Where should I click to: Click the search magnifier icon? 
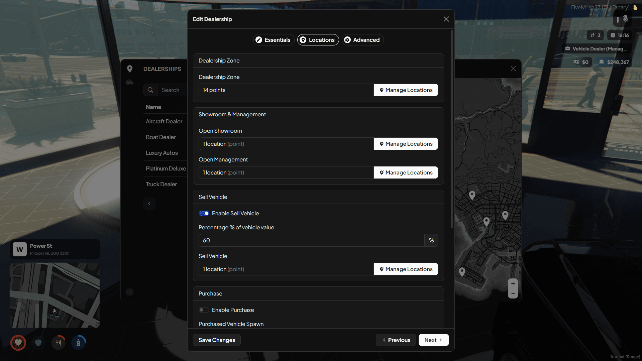(x=150, y=90)
